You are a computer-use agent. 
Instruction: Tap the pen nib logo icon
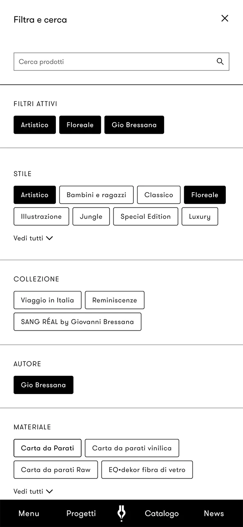click(x=121, y=513)
